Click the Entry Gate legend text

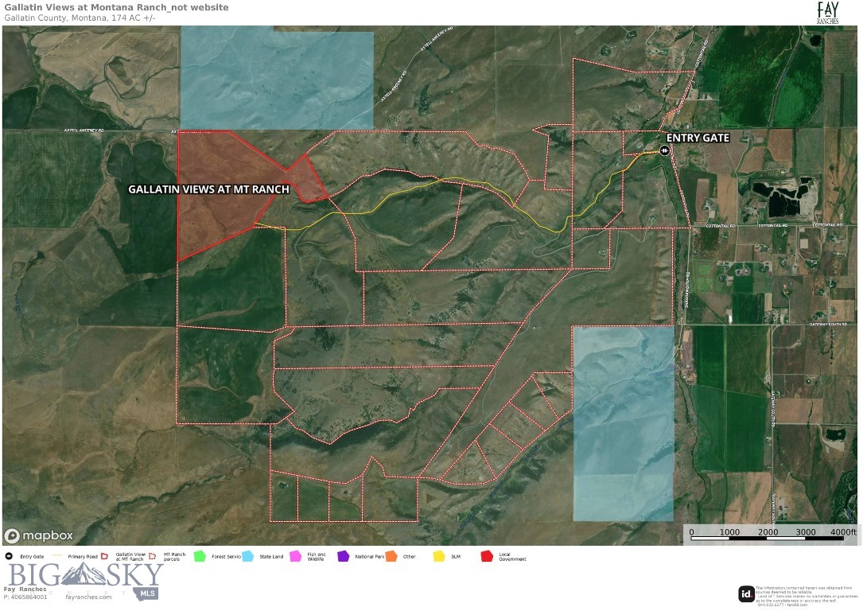(x=32, y=557)
